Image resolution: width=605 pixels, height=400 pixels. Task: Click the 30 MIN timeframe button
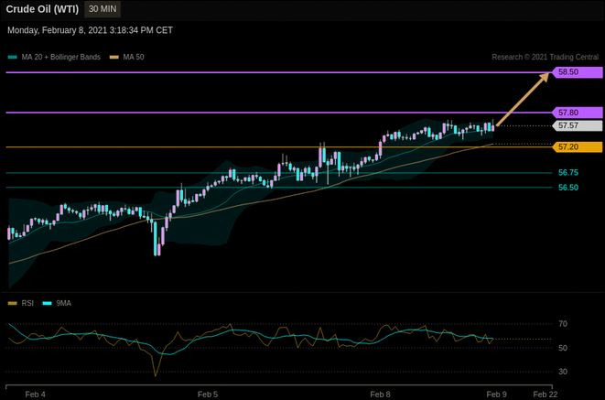(103, 9)
